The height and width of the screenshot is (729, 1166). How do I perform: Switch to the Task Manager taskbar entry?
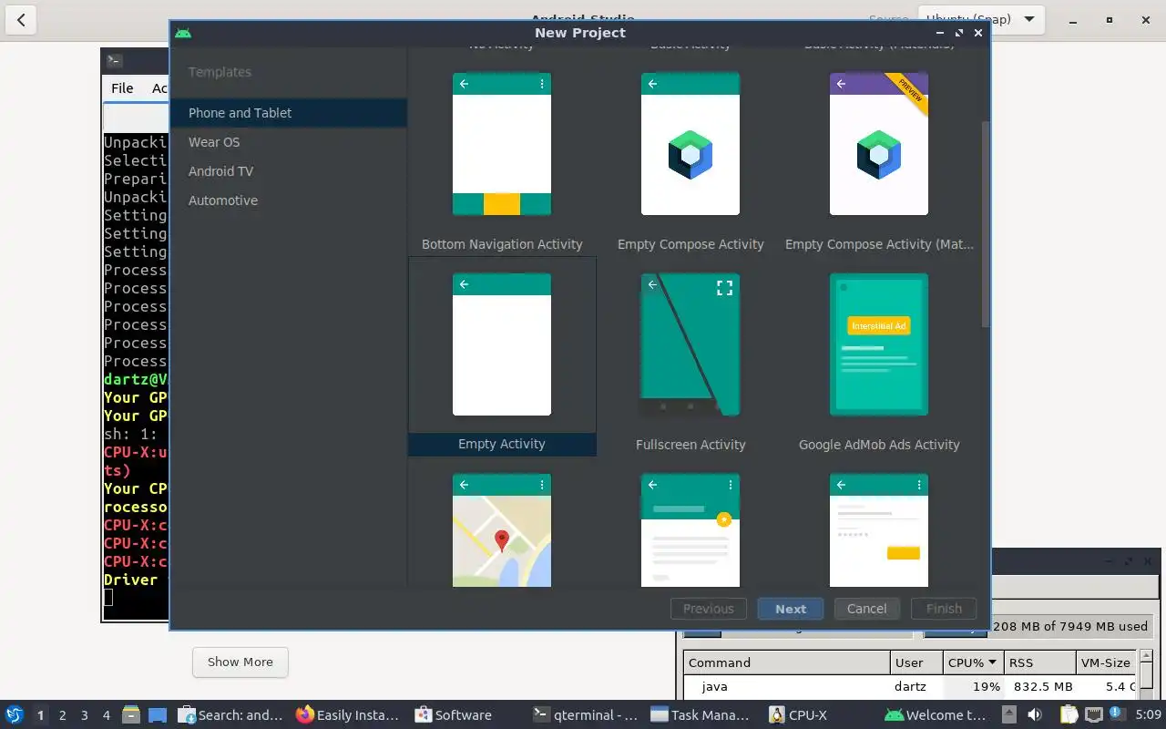701,715
